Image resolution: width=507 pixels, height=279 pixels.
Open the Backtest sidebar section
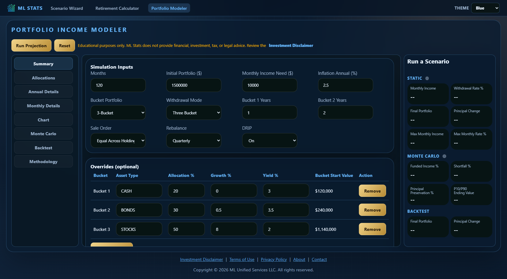pyautogui.click(x=43, y=148)
